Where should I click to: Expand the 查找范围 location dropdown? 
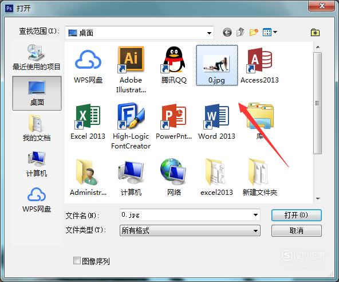(x=209, y=33)
